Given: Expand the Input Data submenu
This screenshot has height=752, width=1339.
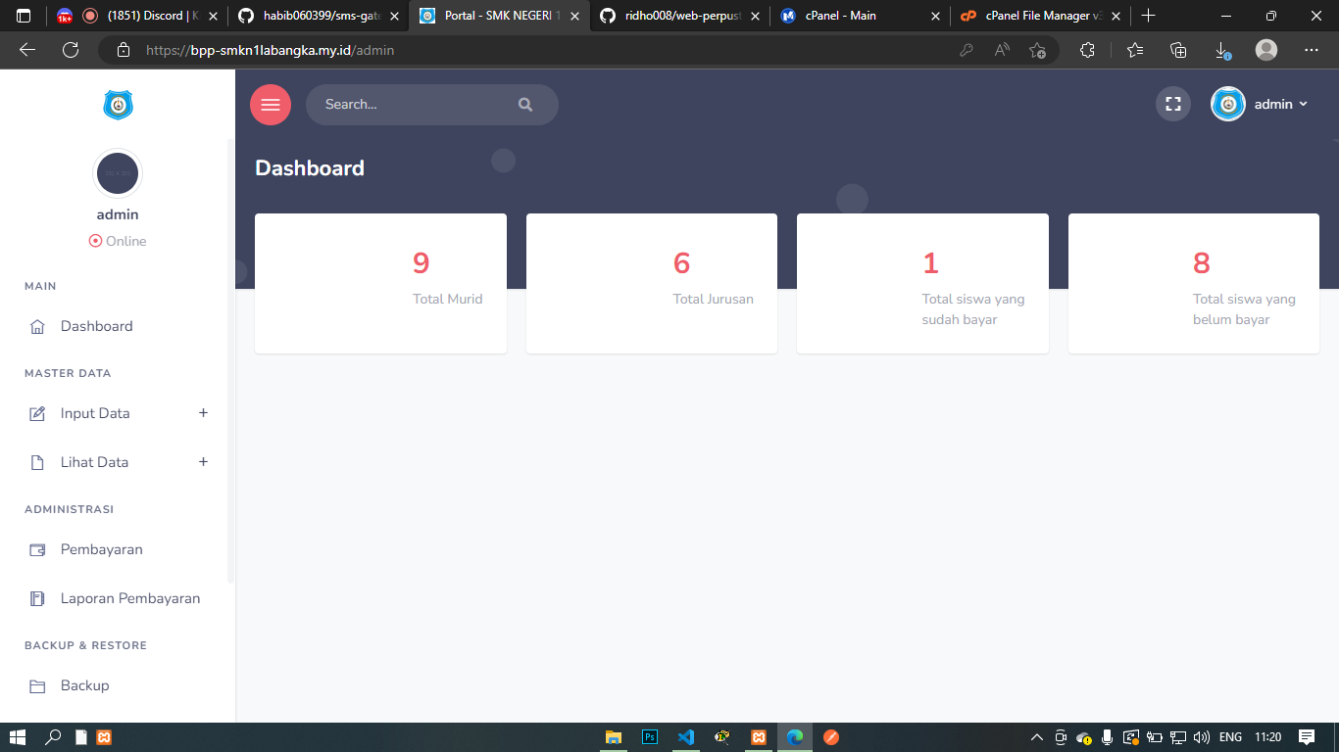Looking at the screenshot, I should coord(203,412).
